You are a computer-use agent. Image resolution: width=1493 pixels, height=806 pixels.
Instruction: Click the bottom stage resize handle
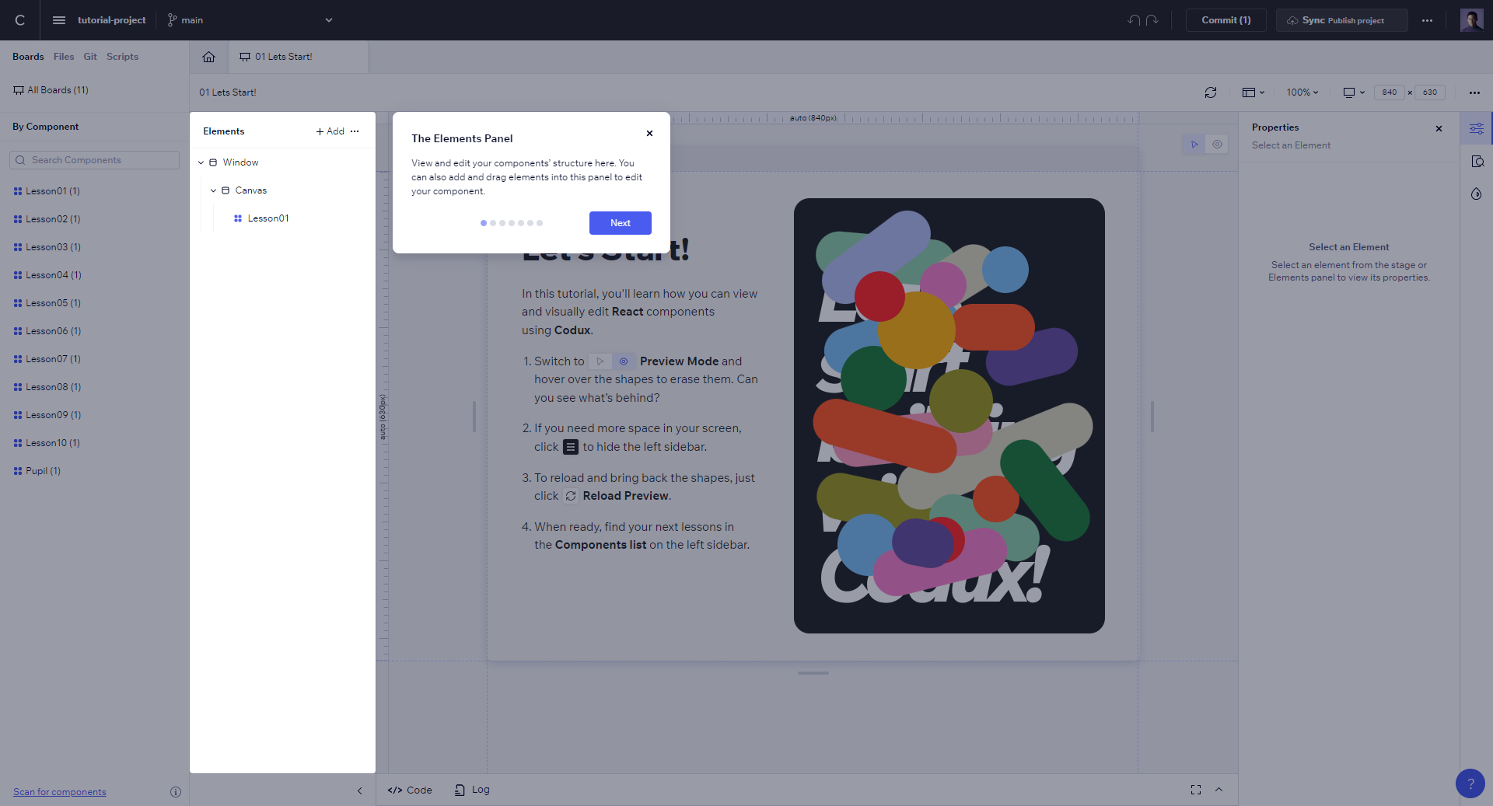[x=813, y=673]
